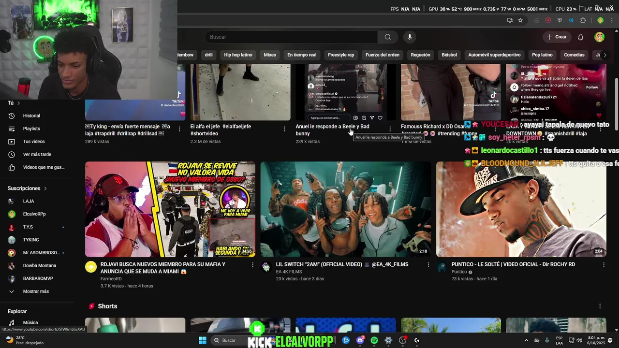Open options menu for LIL SWITCH 2AM video
Viewport: 619px width, 348px height.
tap(428, 265)
